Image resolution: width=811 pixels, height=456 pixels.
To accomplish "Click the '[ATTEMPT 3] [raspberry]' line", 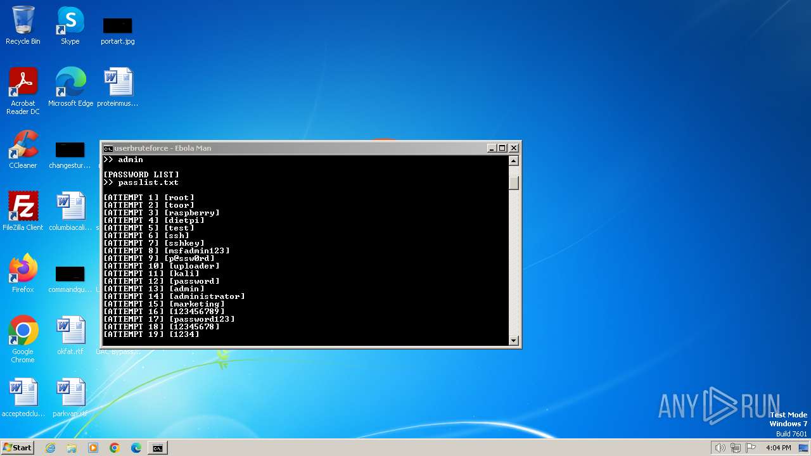I will [x=162, y=213].
